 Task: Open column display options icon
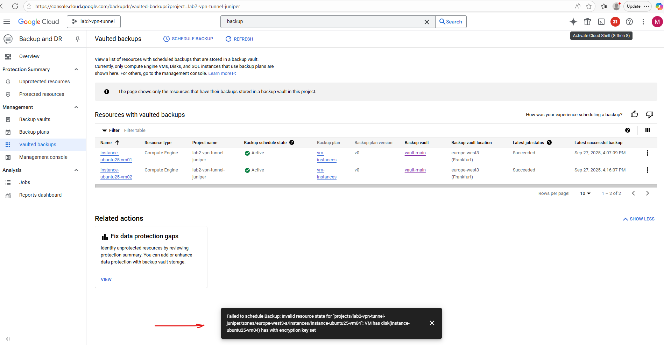(x=647, y=130)
